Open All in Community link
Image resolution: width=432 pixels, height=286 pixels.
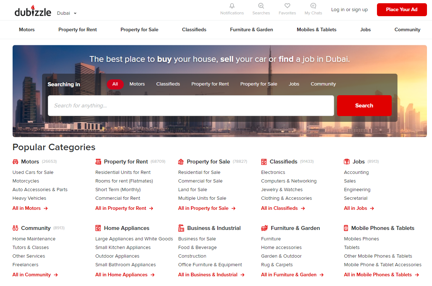click(35, 275)
